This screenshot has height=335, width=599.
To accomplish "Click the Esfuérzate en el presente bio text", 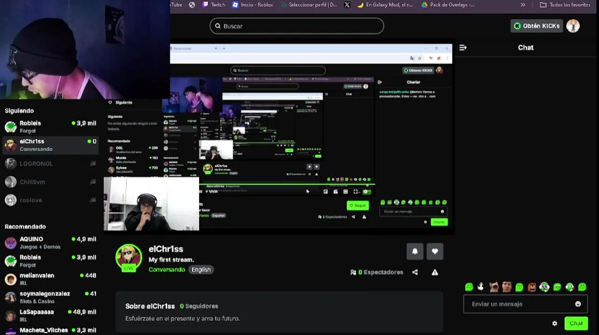I will 182,319.
